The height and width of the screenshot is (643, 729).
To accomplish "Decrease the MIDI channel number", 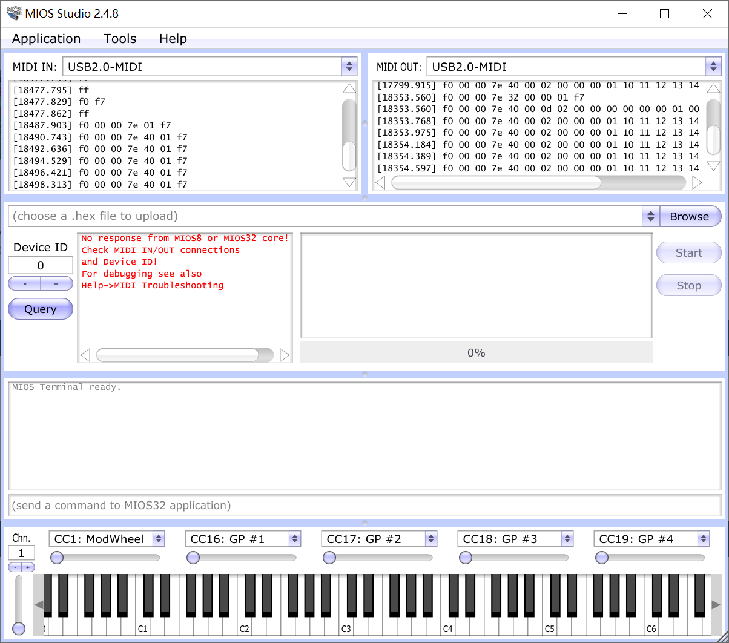I will (x=15, y=567).
